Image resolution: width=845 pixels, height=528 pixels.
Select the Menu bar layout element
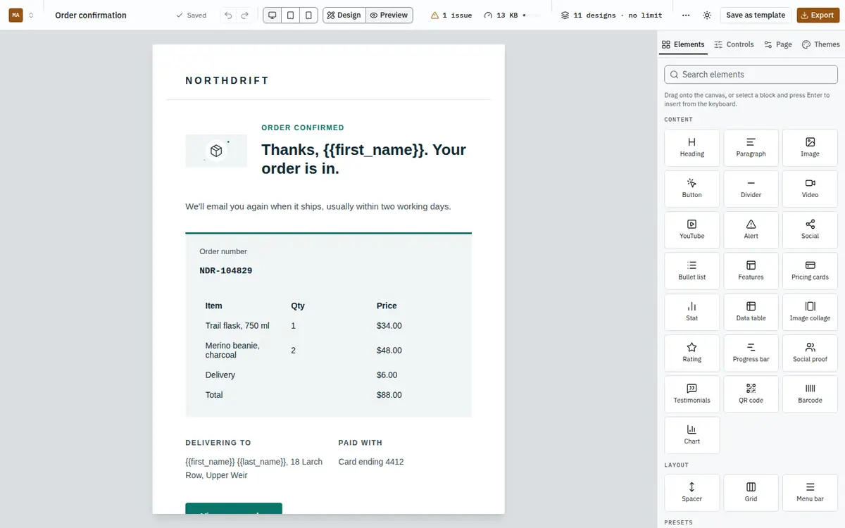[x=810, y=493]
